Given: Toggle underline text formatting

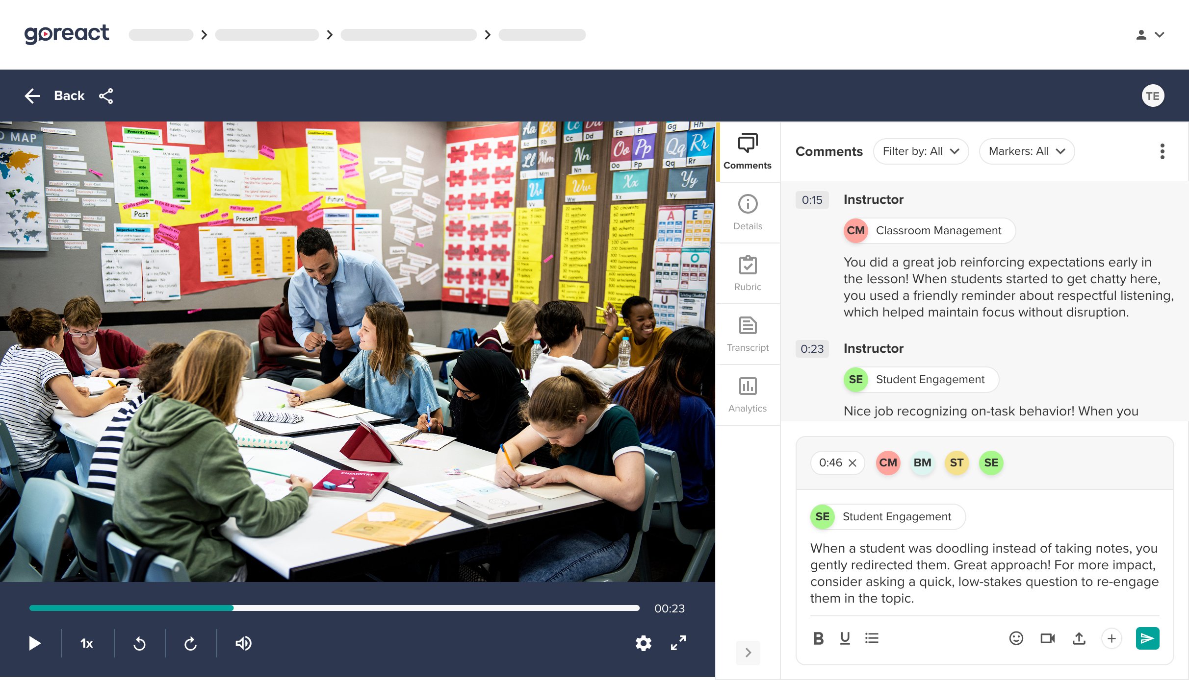Looking at the screenshot, I should (x=845, y=638).
